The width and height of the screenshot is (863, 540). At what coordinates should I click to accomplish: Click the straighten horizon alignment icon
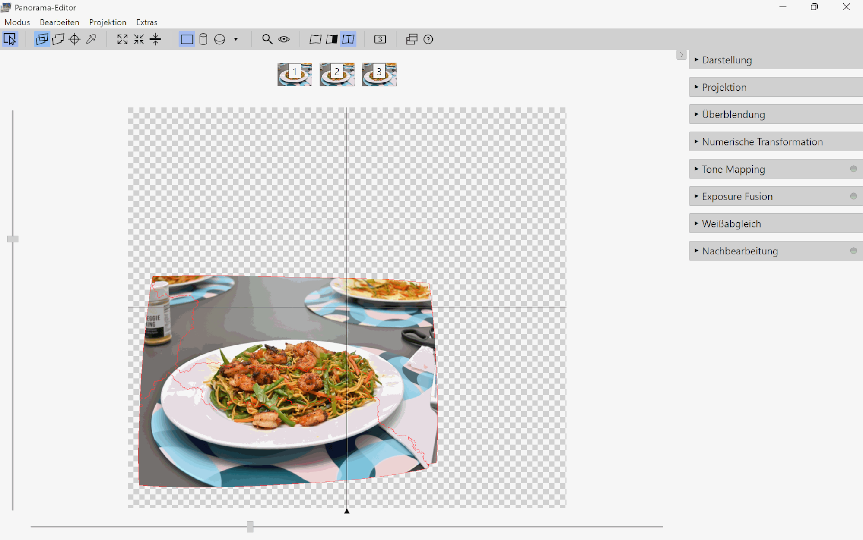tap(155, 39)
